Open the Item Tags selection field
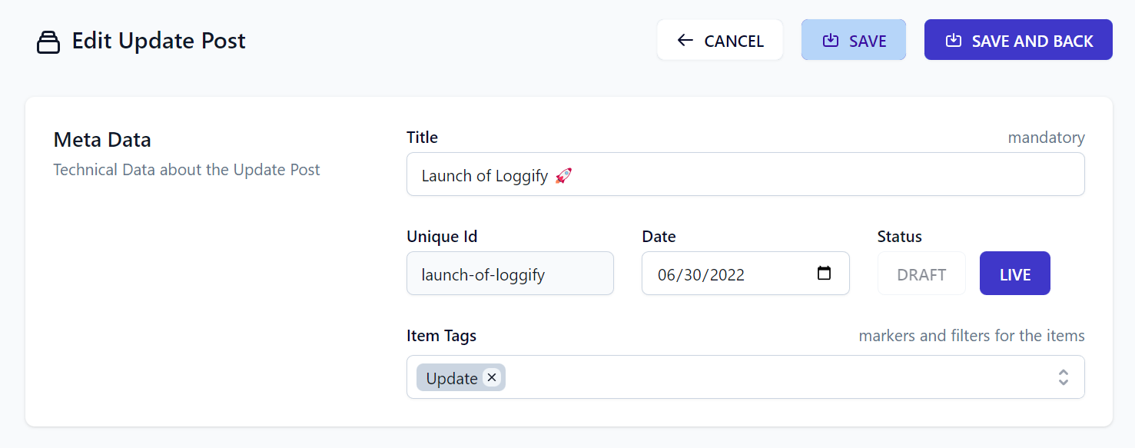 coord(745,377)
